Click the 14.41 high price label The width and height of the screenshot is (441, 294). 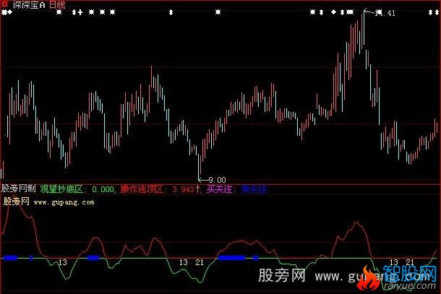[x=385, y=13]
